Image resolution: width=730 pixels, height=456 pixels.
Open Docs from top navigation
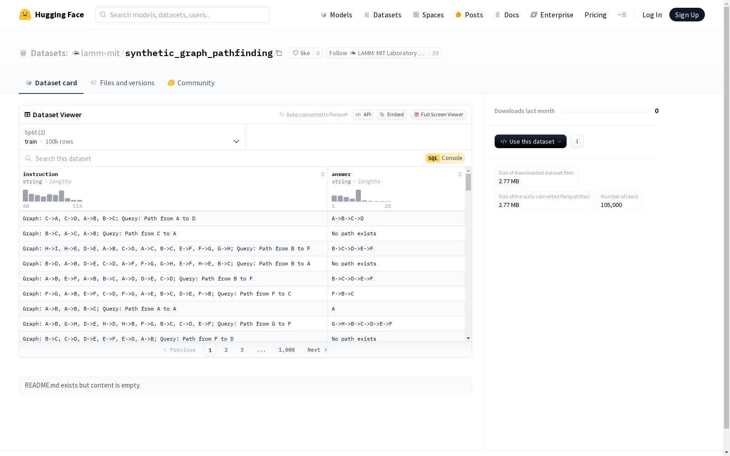(507, 15)
